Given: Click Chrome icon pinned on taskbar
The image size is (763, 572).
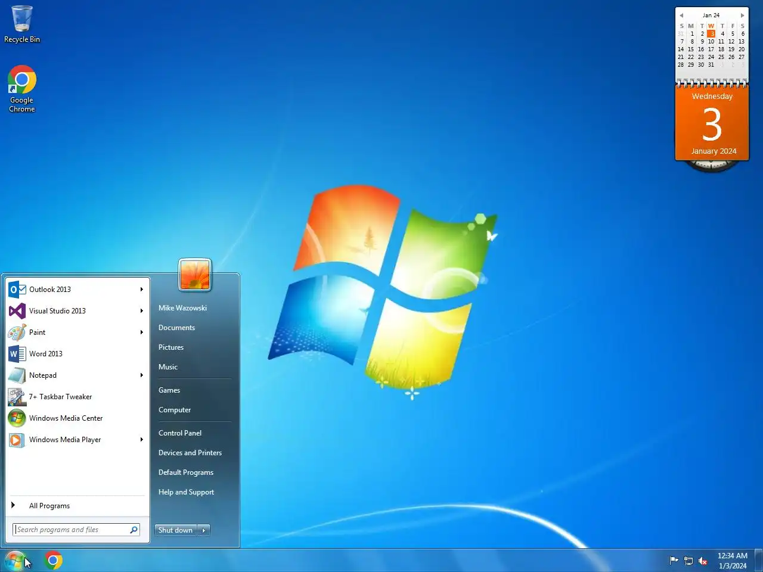Looking at the screenshot, I should pos(53,560).
